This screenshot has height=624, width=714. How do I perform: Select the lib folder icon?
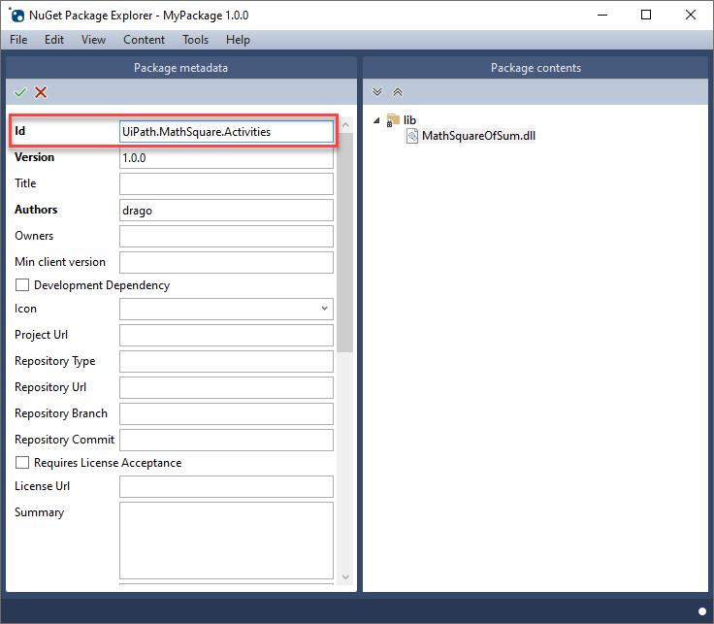point(393,120)
